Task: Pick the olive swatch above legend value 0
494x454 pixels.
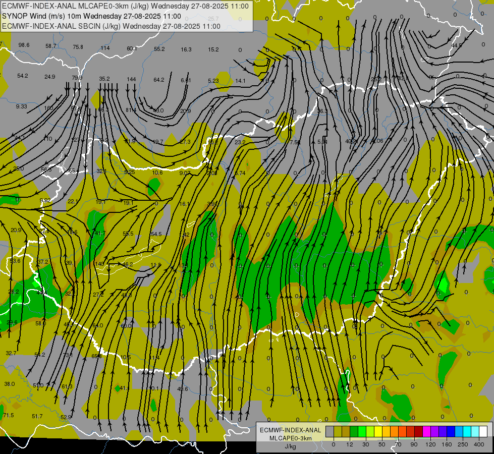Action: click(338, 431)
